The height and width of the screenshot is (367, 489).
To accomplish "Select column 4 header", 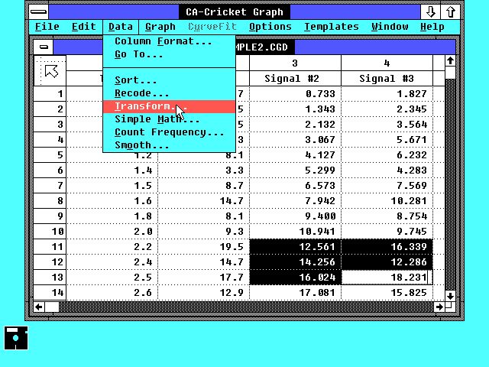I will coord(387,63).
